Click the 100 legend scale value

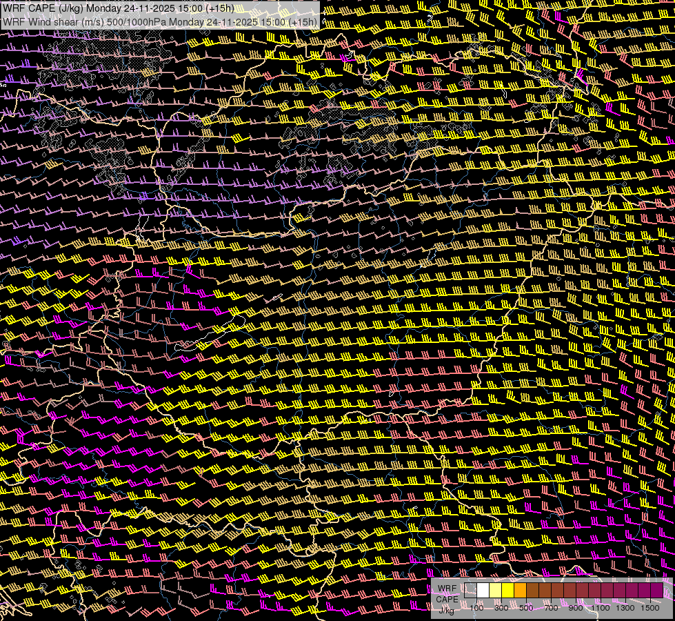coord(476,608)
